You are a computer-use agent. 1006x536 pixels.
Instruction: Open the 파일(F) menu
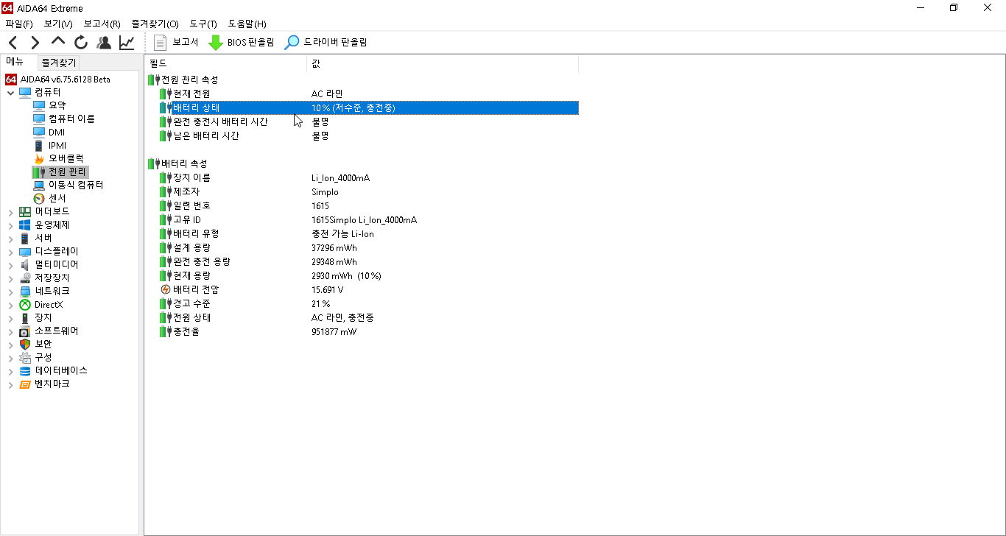[18, 24]
